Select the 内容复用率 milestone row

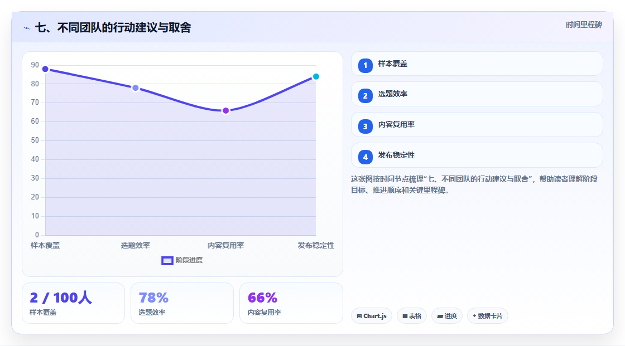click(477, 125)
